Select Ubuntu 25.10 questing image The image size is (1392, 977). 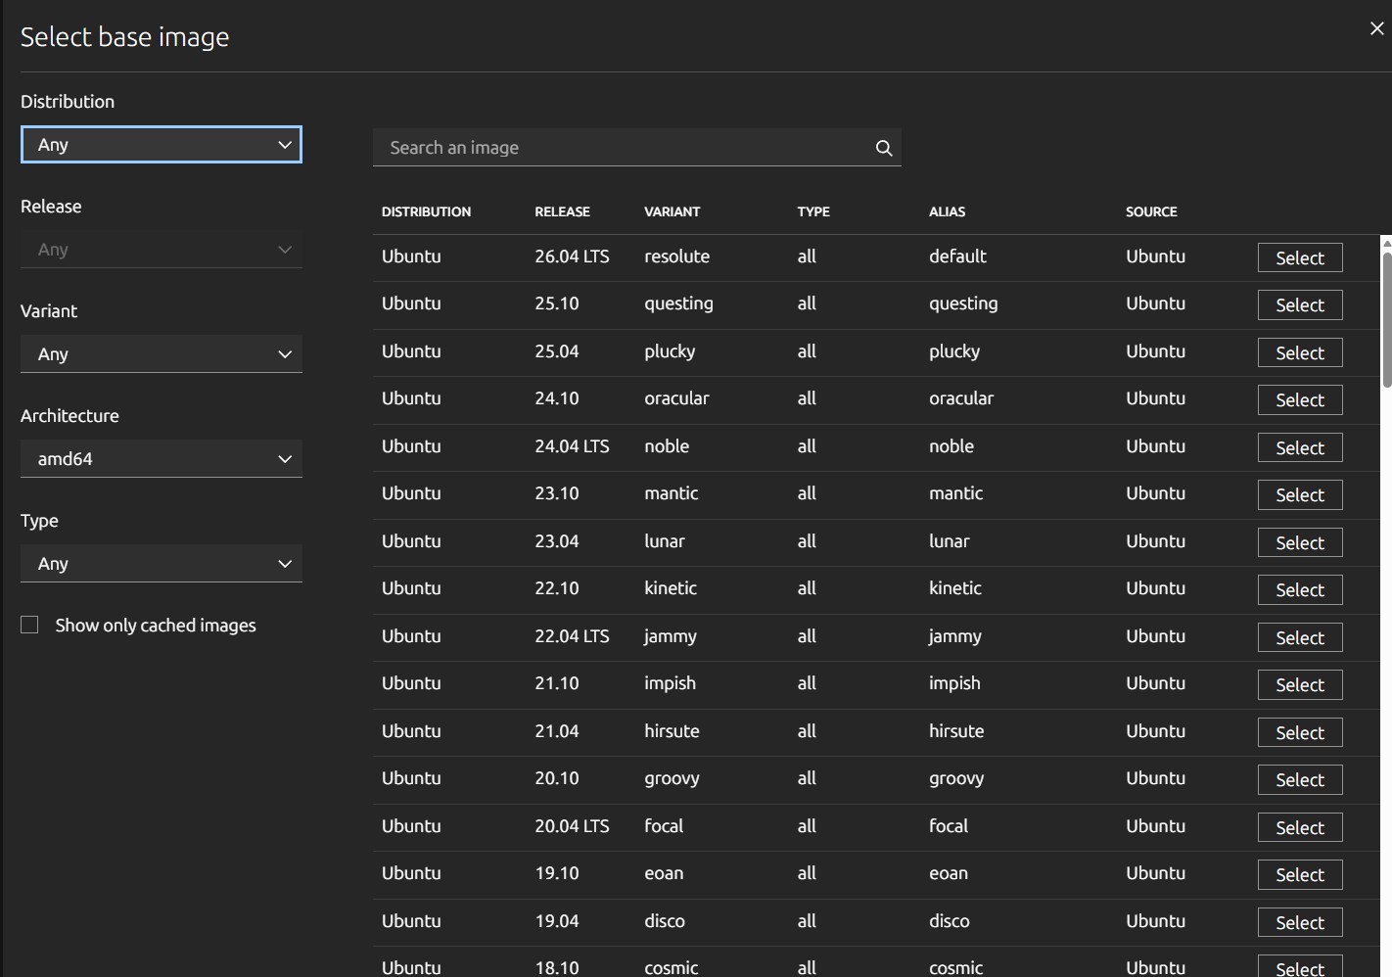click(x=1300, y=305)
